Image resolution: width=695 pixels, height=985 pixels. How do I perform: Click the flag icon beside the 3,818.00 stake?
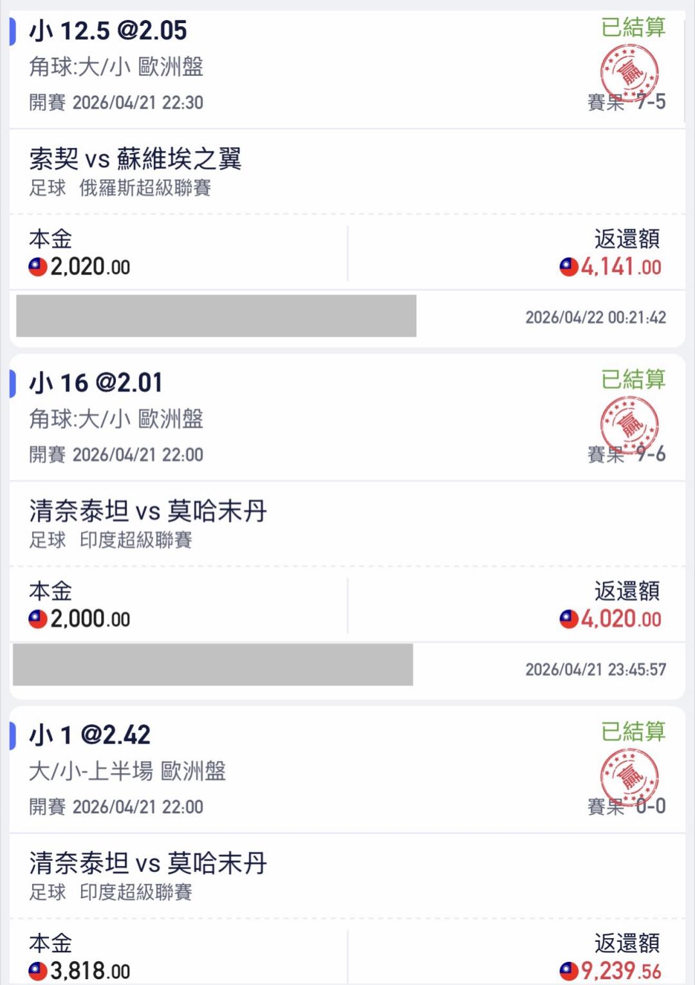point(38,971)
